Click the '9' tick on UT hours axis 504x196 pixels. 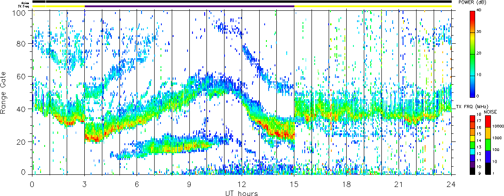tap(189, 184)
